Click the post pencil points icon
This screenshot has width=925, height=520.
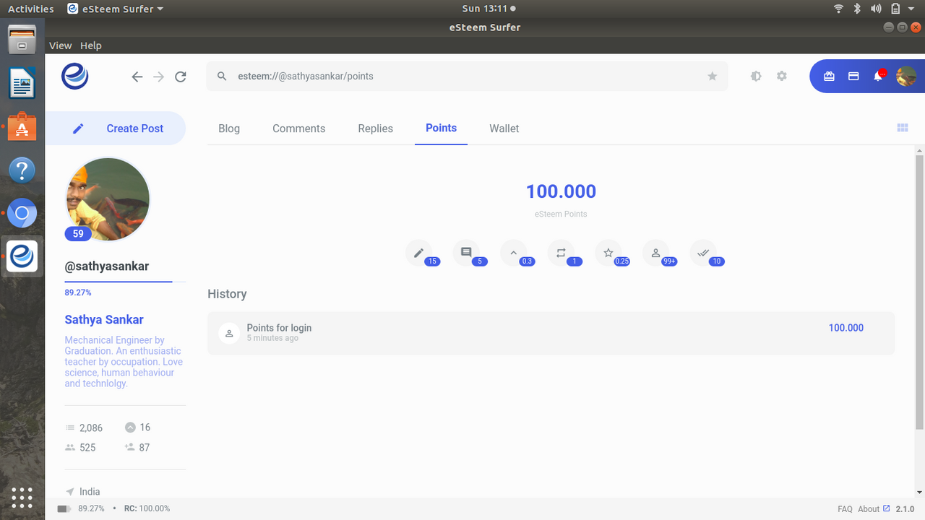pos(418,253)
